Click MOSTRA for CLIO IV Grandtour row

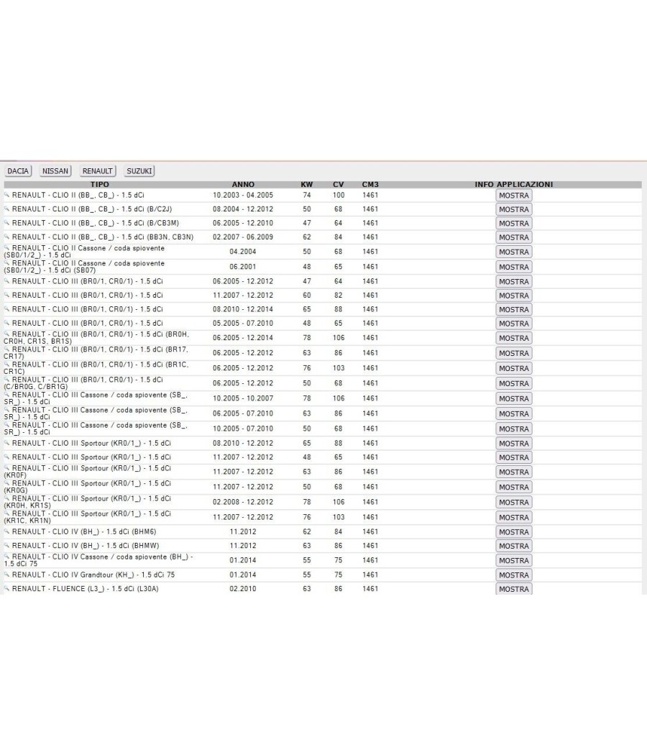514,575
